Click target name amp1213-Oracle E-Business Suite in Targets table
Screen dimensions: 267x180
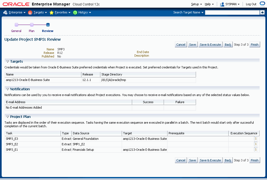[28, 80]
